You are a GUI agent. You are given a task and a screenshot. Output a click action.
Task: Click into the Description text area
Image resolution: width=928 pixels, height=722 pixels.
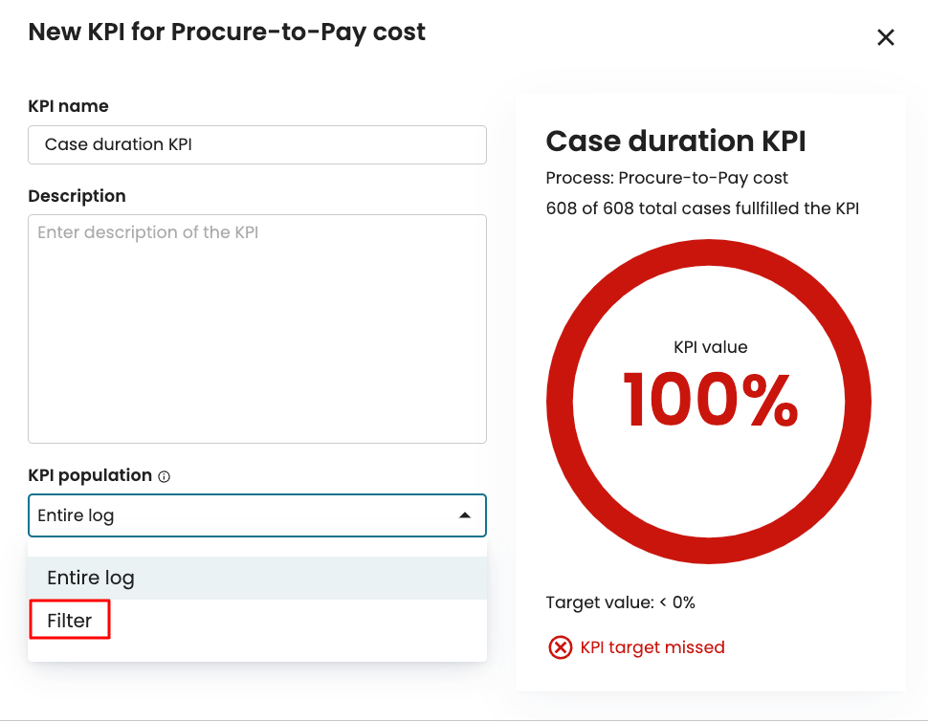click(256, 328)
